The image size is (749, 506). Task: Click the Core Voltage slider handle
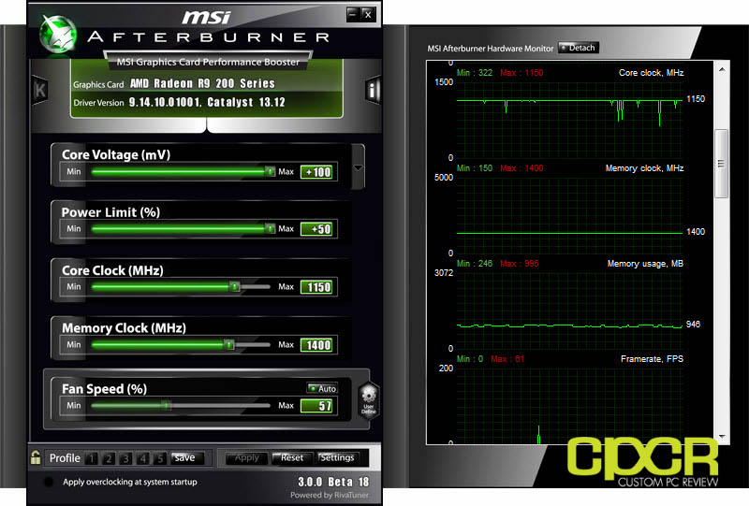(x=271, y=171)
